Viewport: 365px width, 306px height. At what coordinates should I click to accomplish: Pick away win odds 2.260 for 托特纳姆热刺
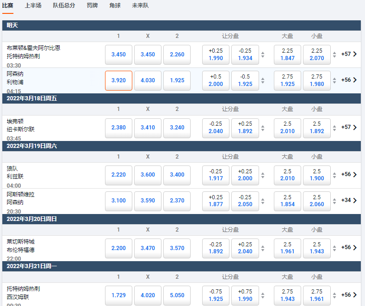click(x=177, y=55)
